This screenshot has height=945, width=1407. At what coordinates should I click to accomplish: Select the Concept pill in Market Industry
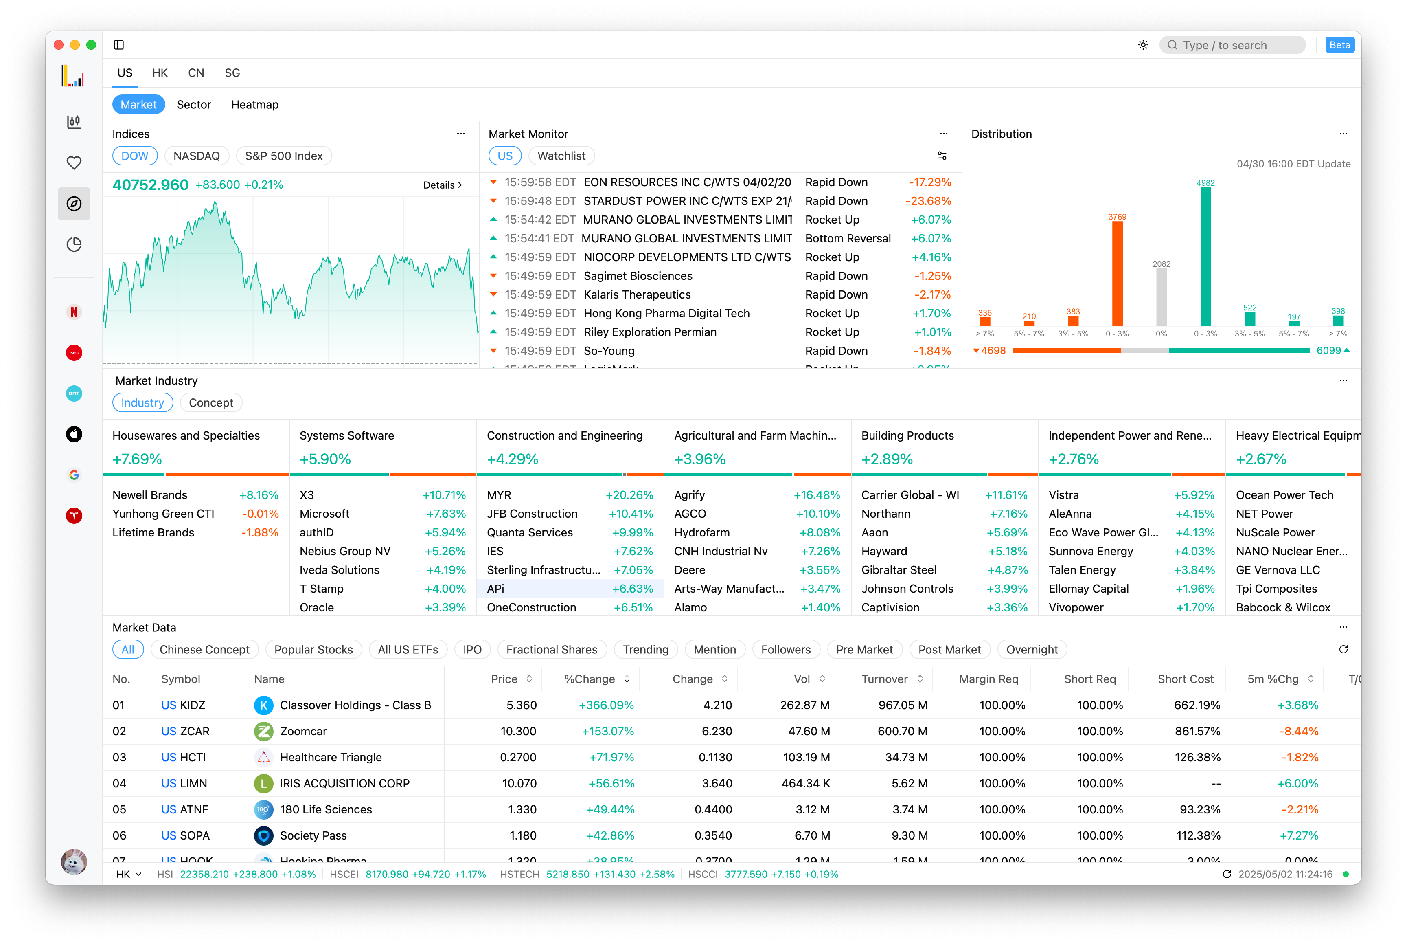pyautogui.click(x=211, y=402)
